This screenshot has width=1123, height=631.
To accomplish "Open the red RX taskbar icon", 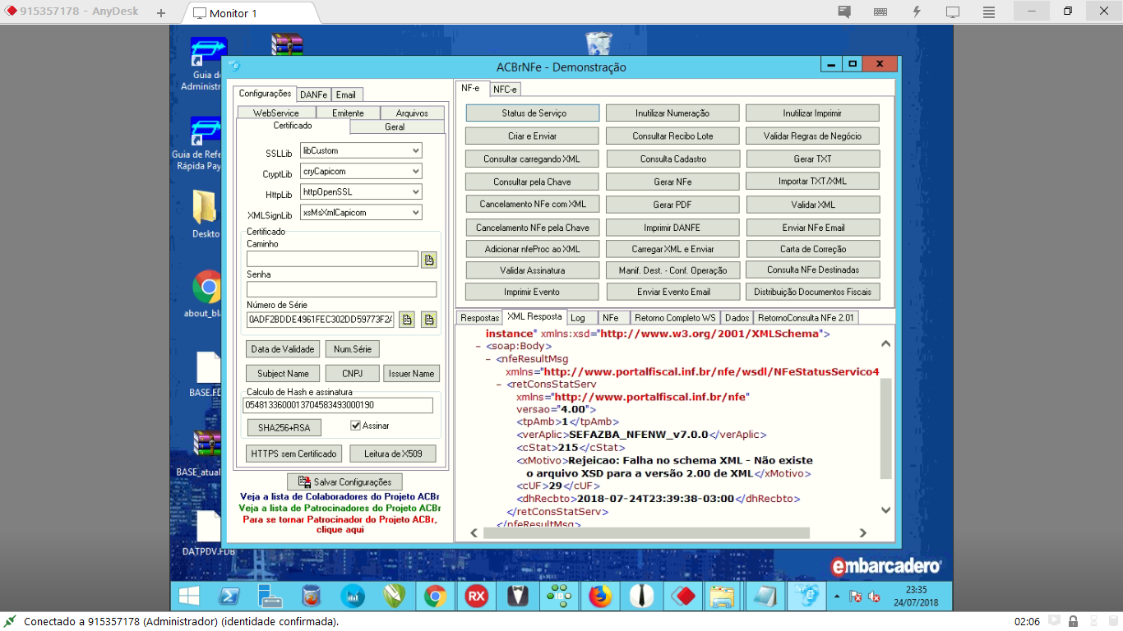I will tap(476, 596).
